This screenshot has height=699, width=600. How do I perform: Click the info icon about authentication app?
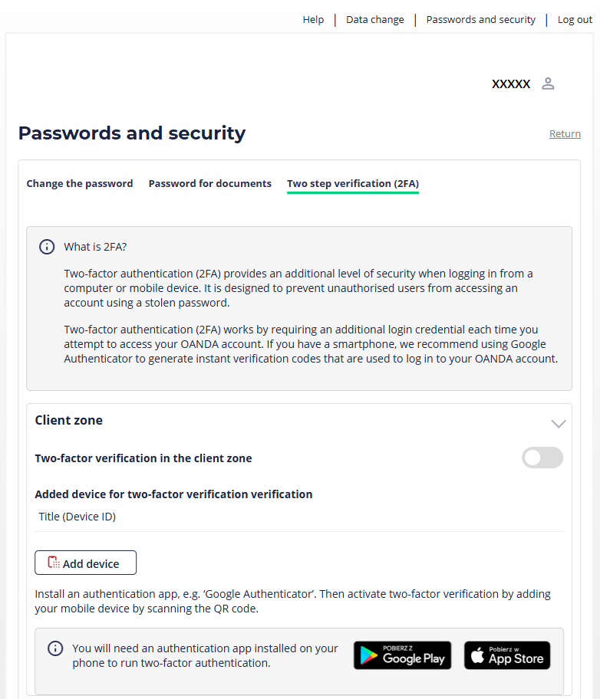(x=55, y=648)
